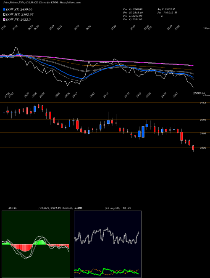
Task: Open the green MACD histogram chart panel
Action: pyautogui.click(x=36, y=244)
